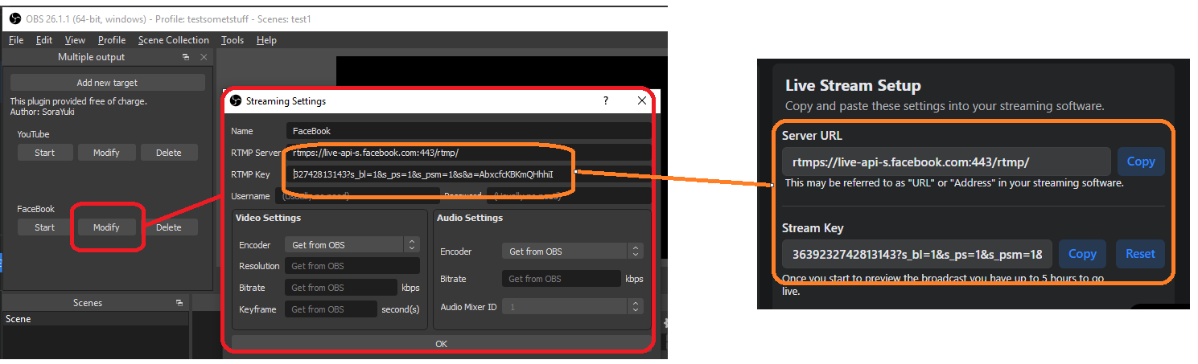Click the RTMP Key field
Viewport: 1198px width, 364px height.
[x=468, y=174]
